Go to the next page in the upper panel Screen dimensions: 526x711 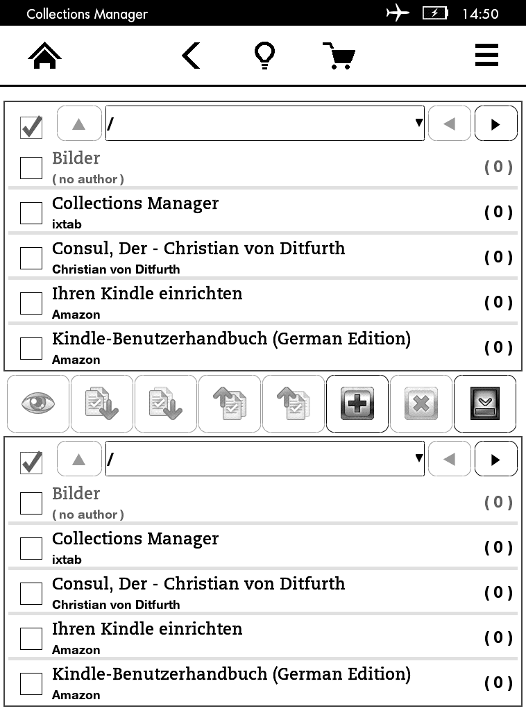(495, 124)
